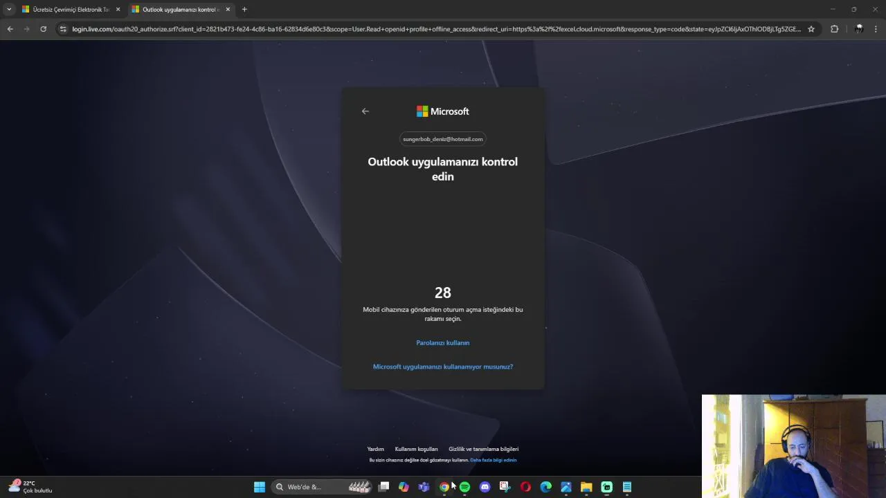Open the weather widget showing 22°C
Image resolution: width=886 pixels, height=498 pixels.
coord(30,487)
